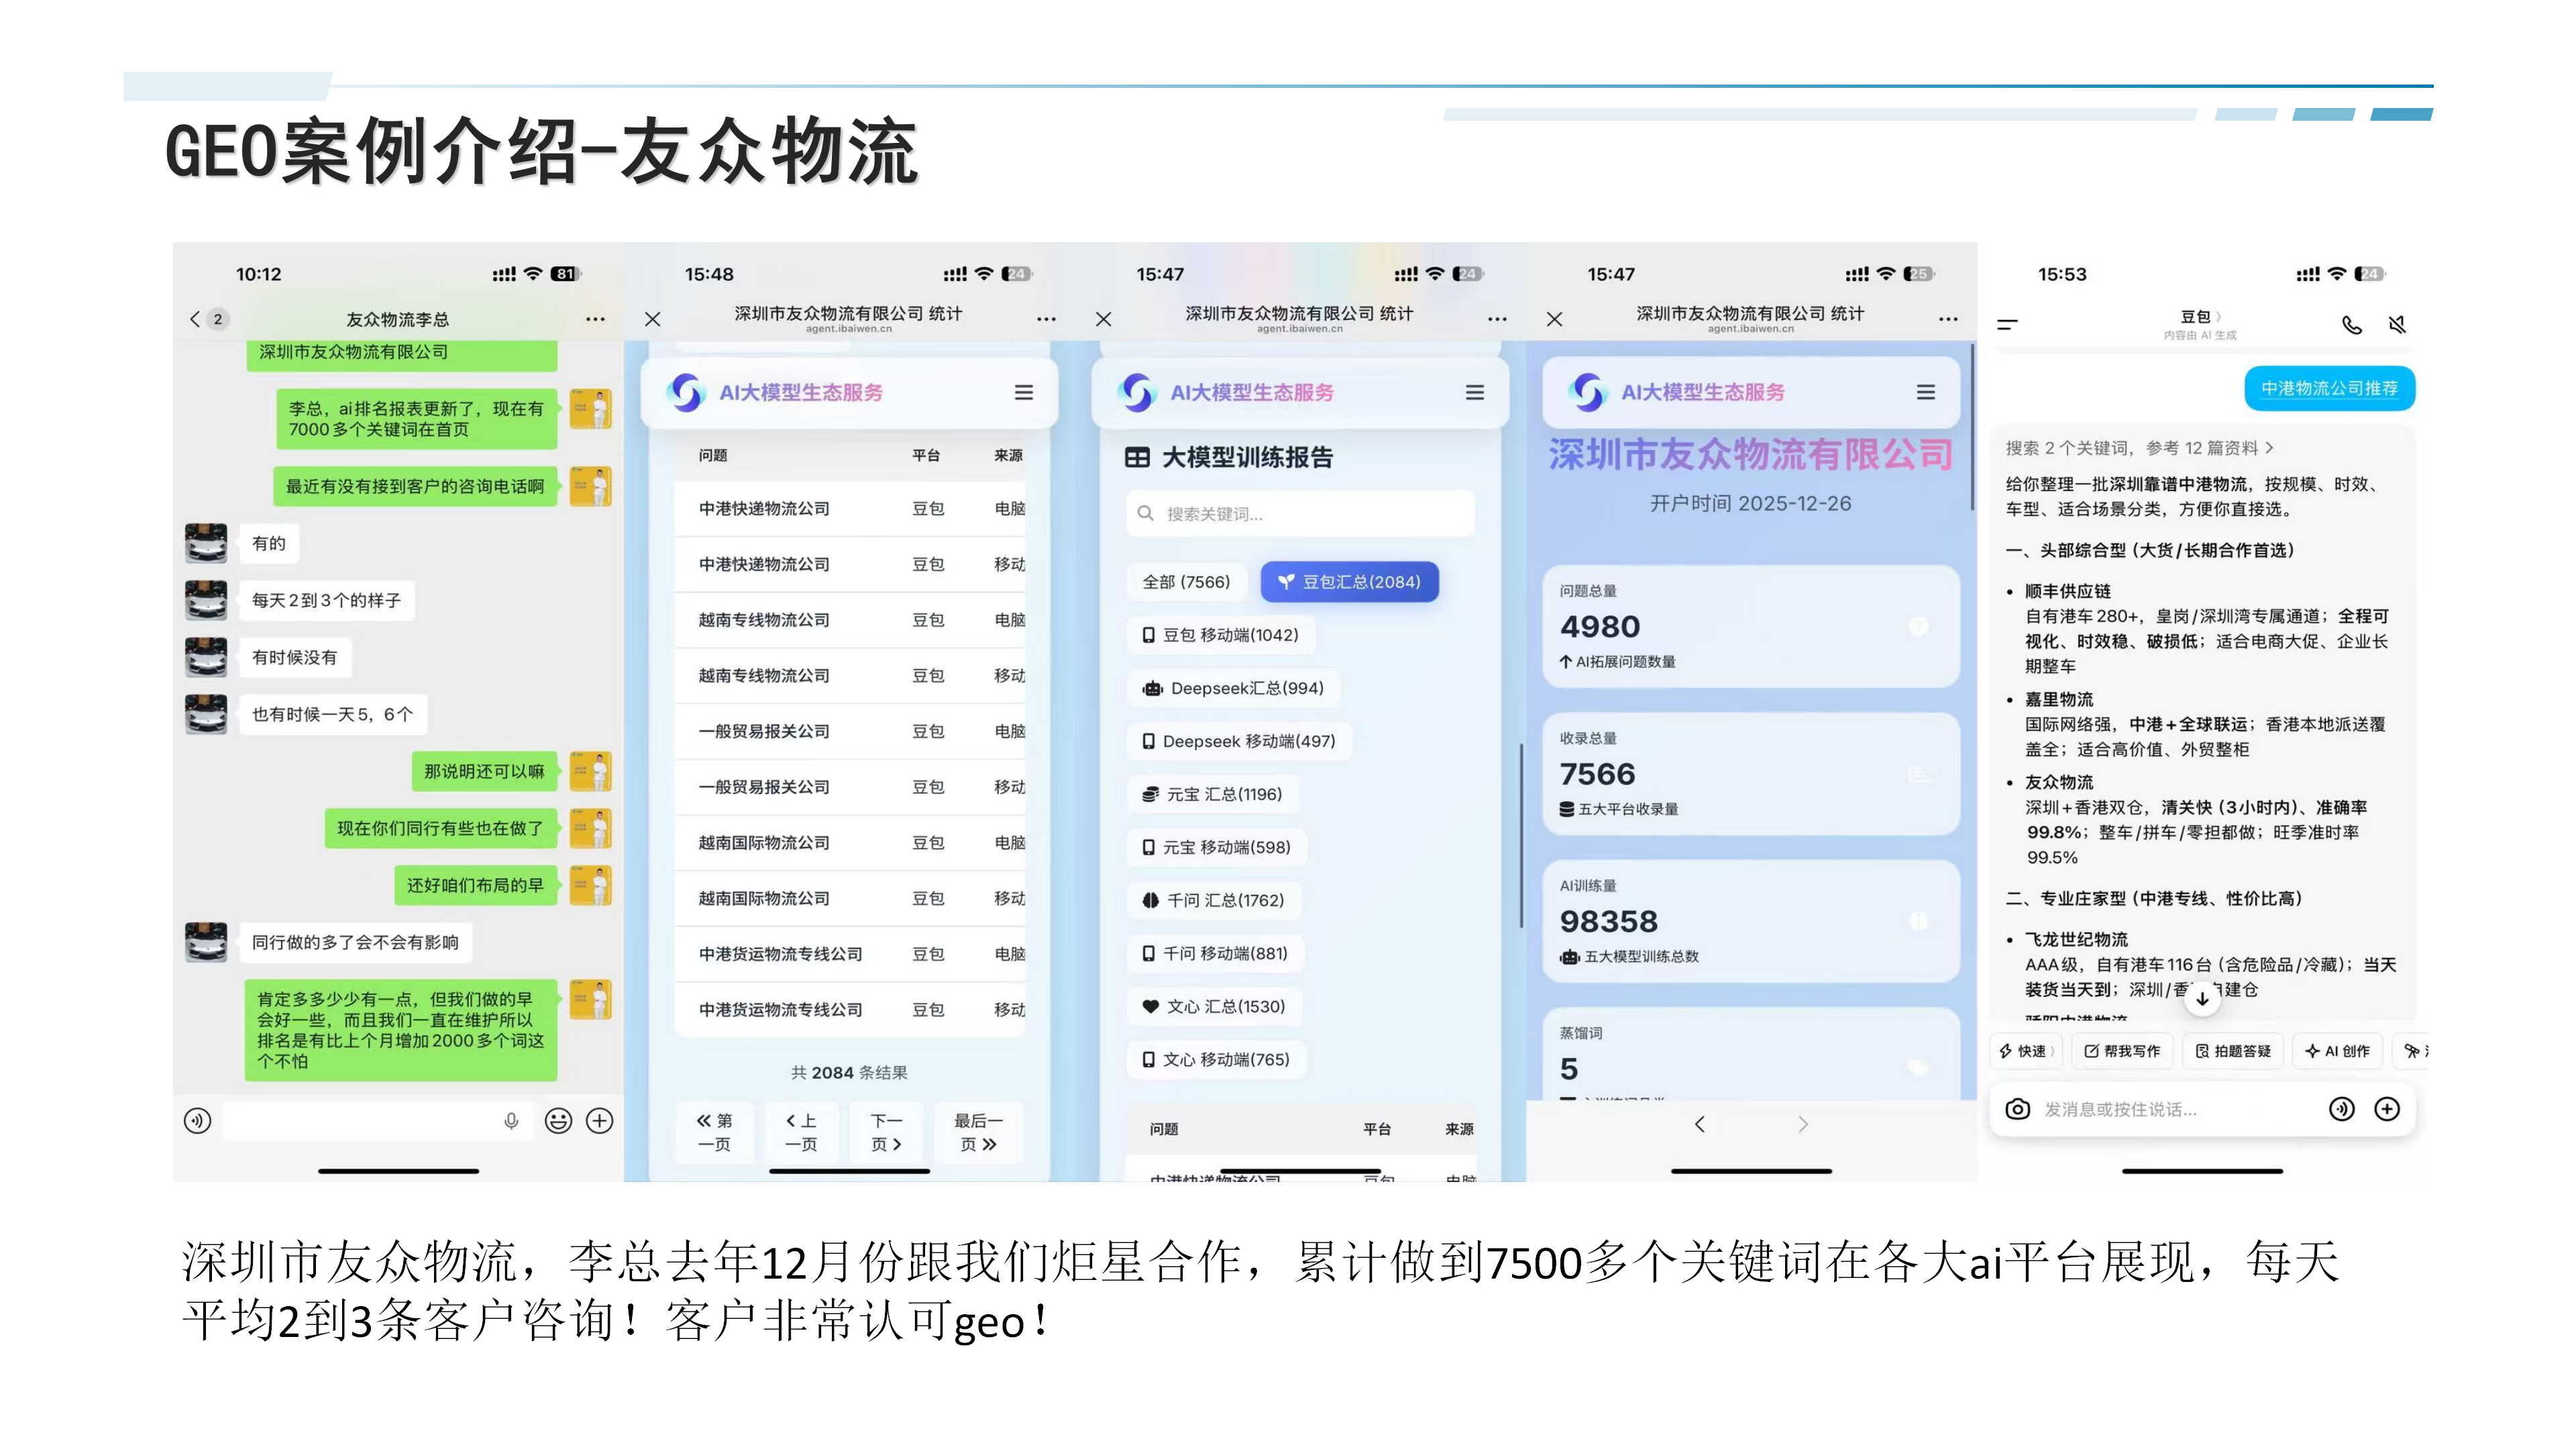Tap the microphone icon inside the WeChat text field
Image resolution: width=2576 pixels, height=1449 pixels.
point(512,1121)
